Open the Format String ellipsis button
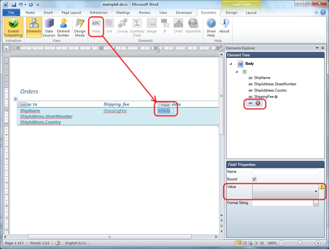The width and height of the screenshot is (329, 249). coord(316,203)
